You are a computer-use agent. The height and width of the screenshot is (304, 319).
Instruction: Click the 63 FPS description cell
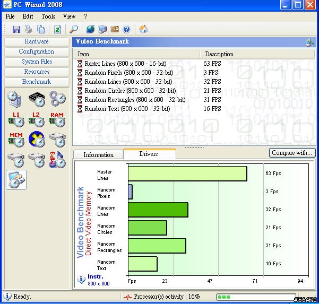[x=212, y=64]
